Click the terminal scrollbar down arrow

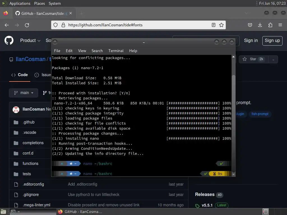point(233,175)
